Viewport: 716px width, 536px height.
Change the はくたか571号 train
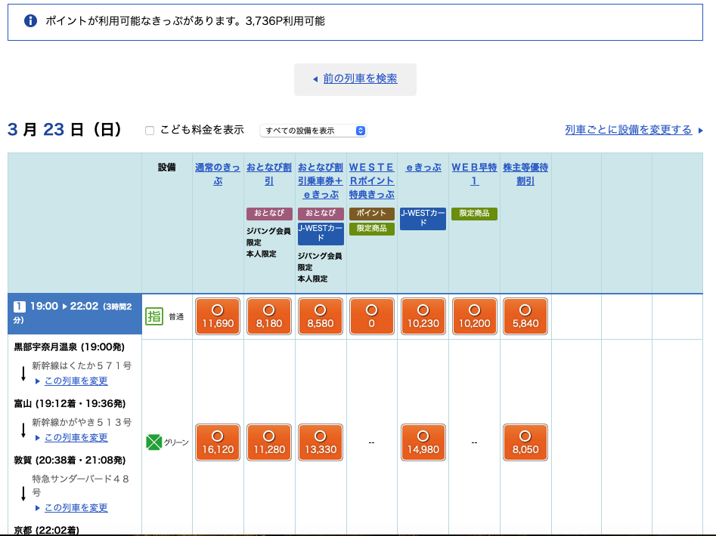76,381
